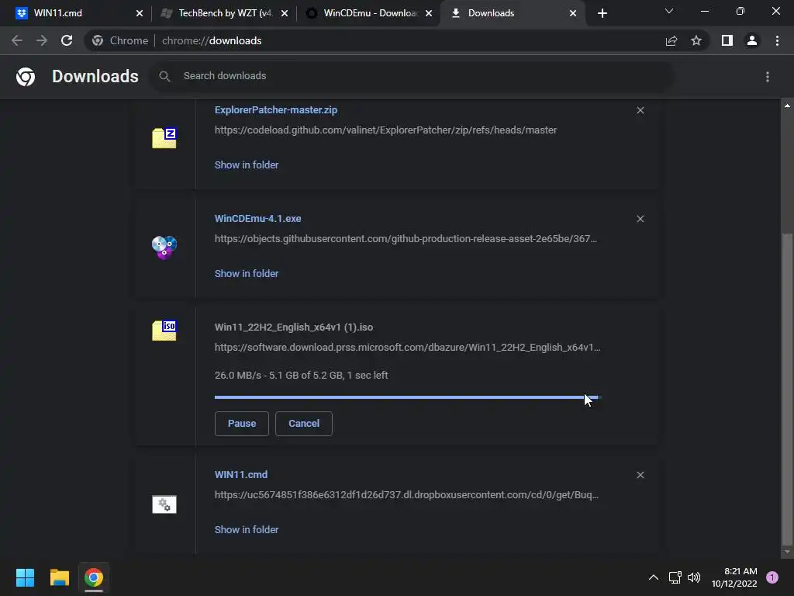
Task: Open WinCDEmu-4.1.exe file link
Action: (257, 218)
